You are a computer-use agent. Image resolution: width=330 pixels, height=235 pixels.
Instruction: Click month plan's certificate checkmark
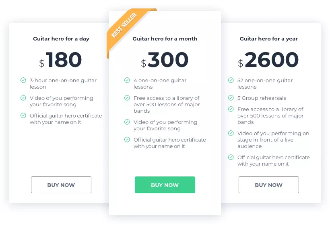[x=127, y=140]
